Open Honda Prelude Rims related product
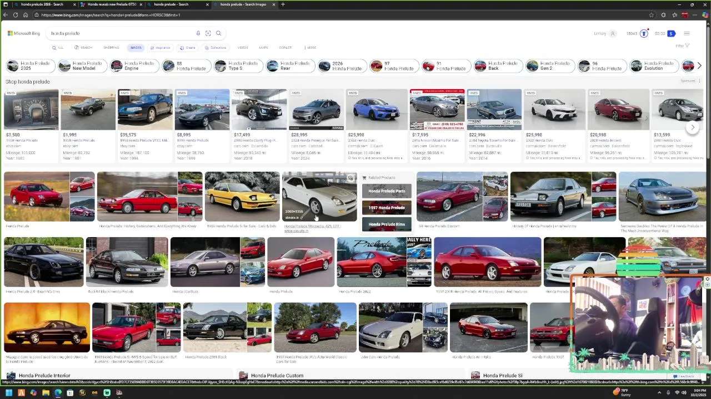This screenshot has height=399, width=711. pyautogui.click(x=387, y=224)
